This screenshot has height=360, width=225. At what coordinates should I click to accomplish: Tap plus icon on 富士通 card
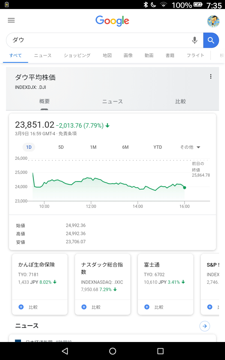click(x=147, y=307)
